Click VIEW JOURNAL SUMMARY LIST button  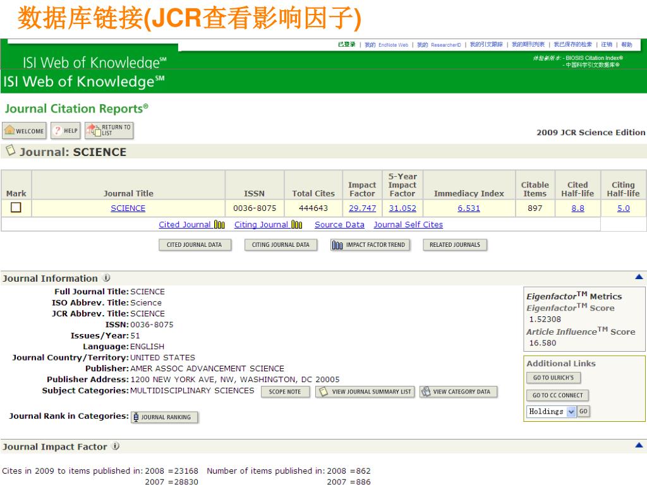pos(365,392)
